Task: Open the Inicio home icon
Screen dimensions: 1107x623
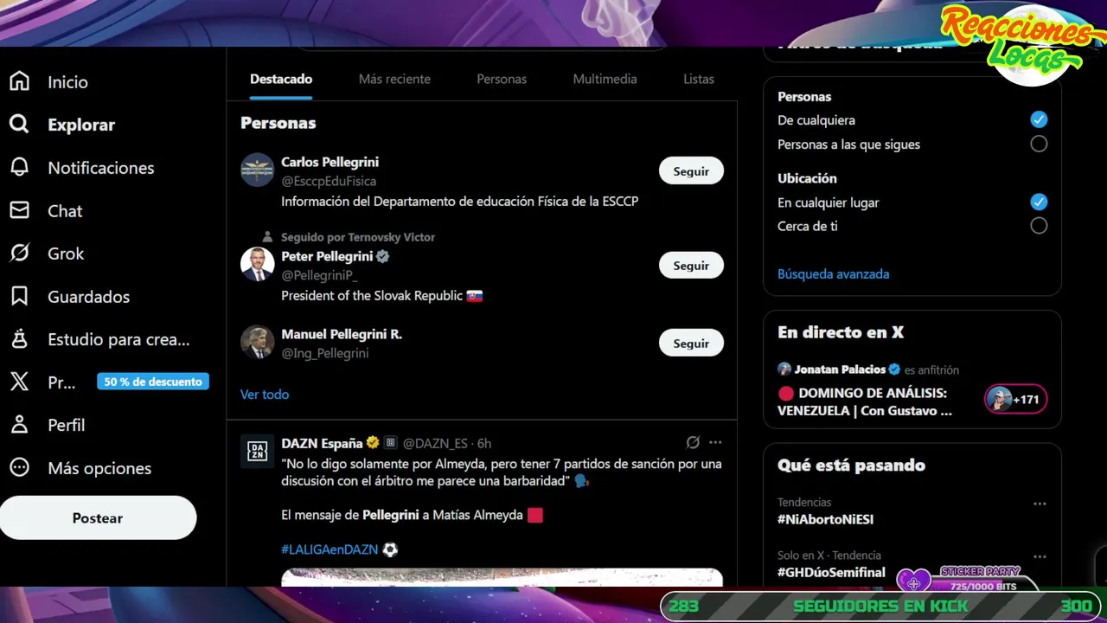Action: 19,81
